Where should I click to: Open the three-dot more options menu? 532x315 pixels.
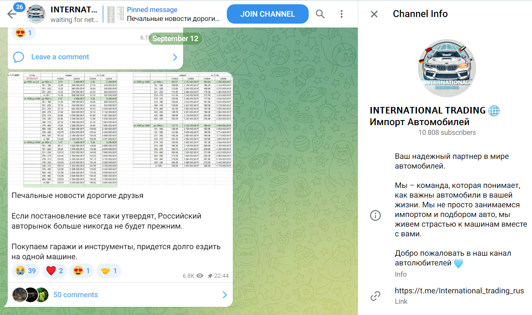[341, 14]
